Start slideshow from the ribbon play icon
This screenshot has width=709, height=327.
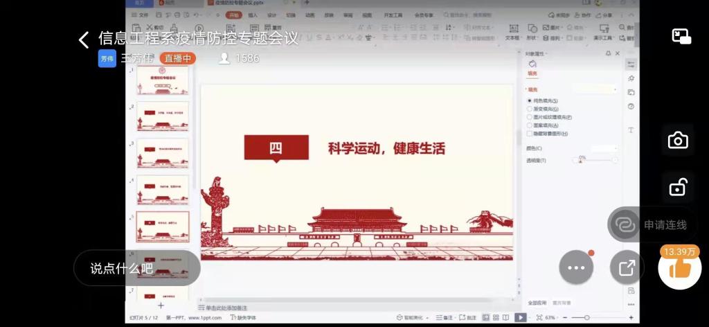(199, 28)
